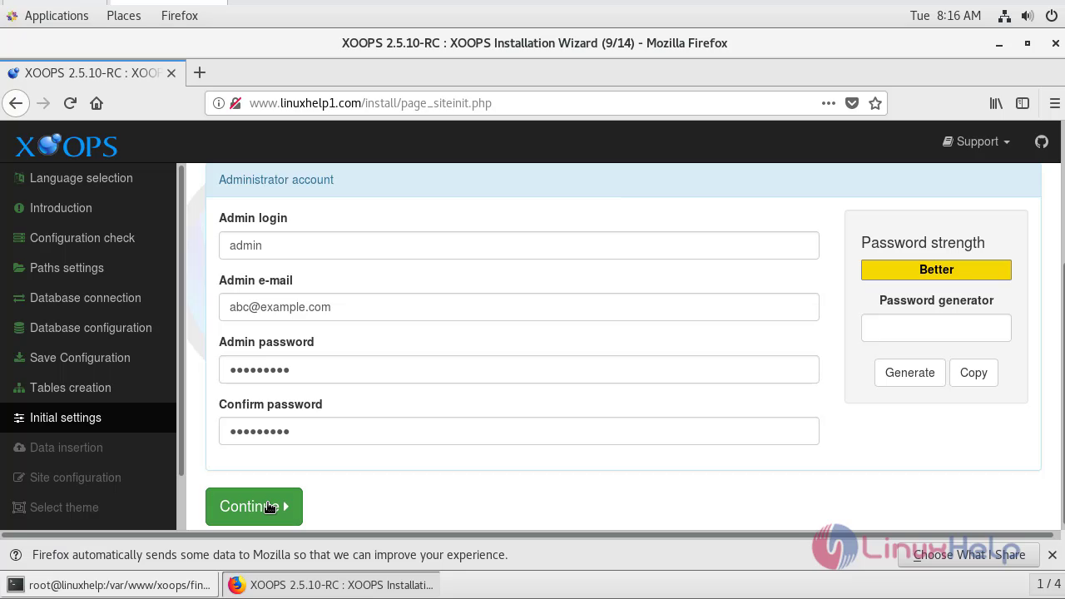Open Paths settings step
This screenshot has width=1065, height=599.
[67, 268]
